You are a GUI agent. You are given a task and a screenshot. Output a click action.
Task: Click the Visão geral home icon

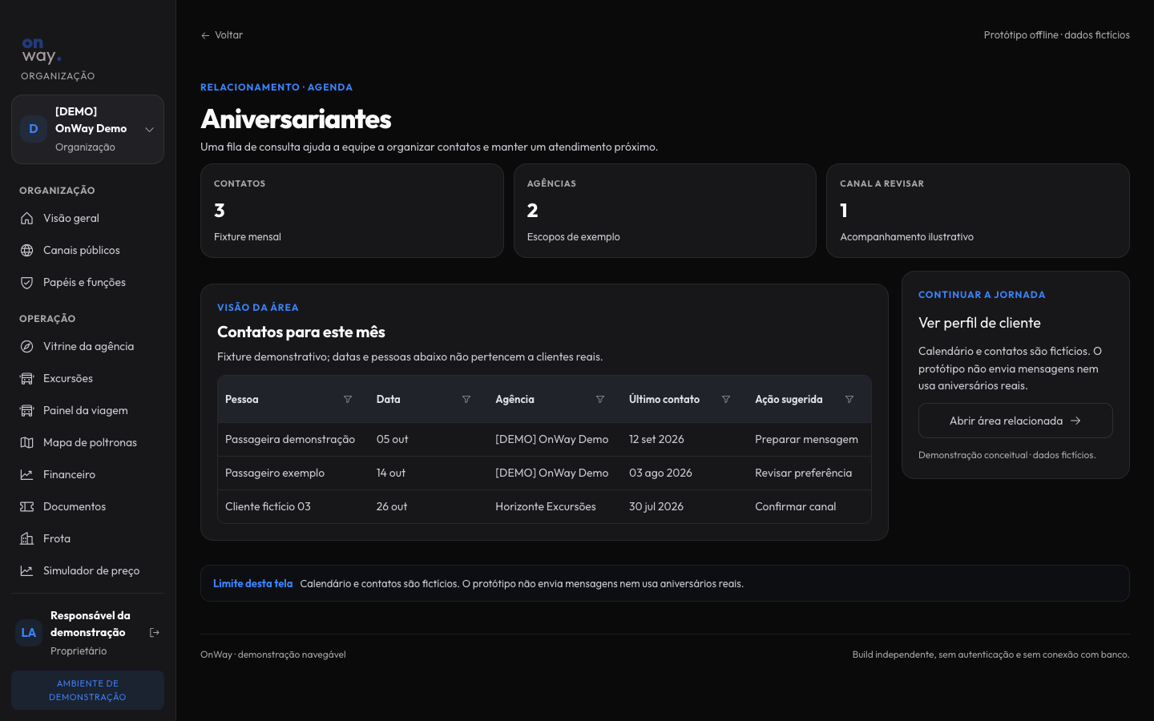pyautogui.click(x=26, y=218)
